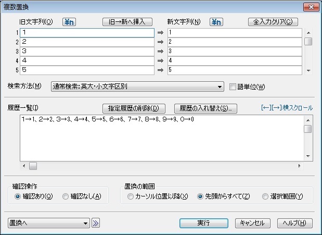Click the first 旧文字列 input field
The height and width of the screenshot is (235, 322).
[87, 33]
